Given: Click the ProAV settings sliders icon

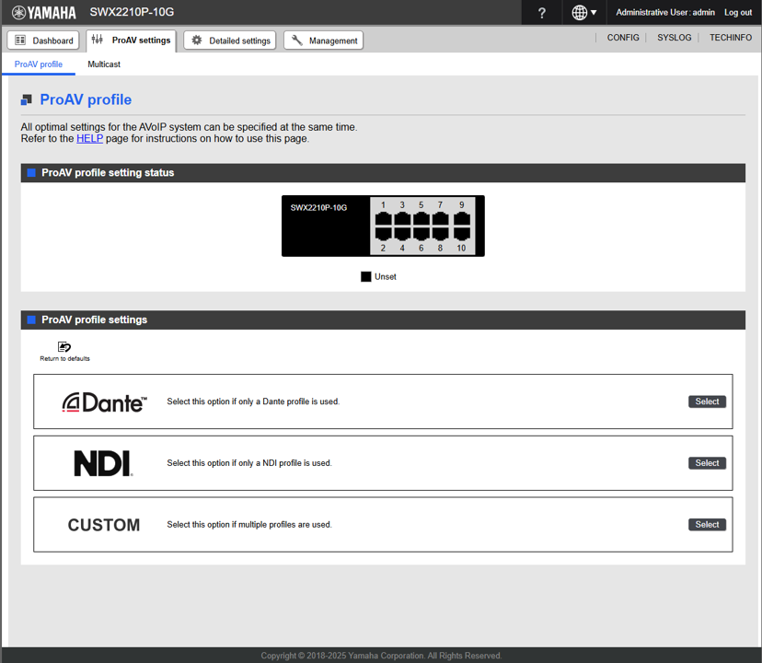Looking at the screenshot, I should (96, 40).
